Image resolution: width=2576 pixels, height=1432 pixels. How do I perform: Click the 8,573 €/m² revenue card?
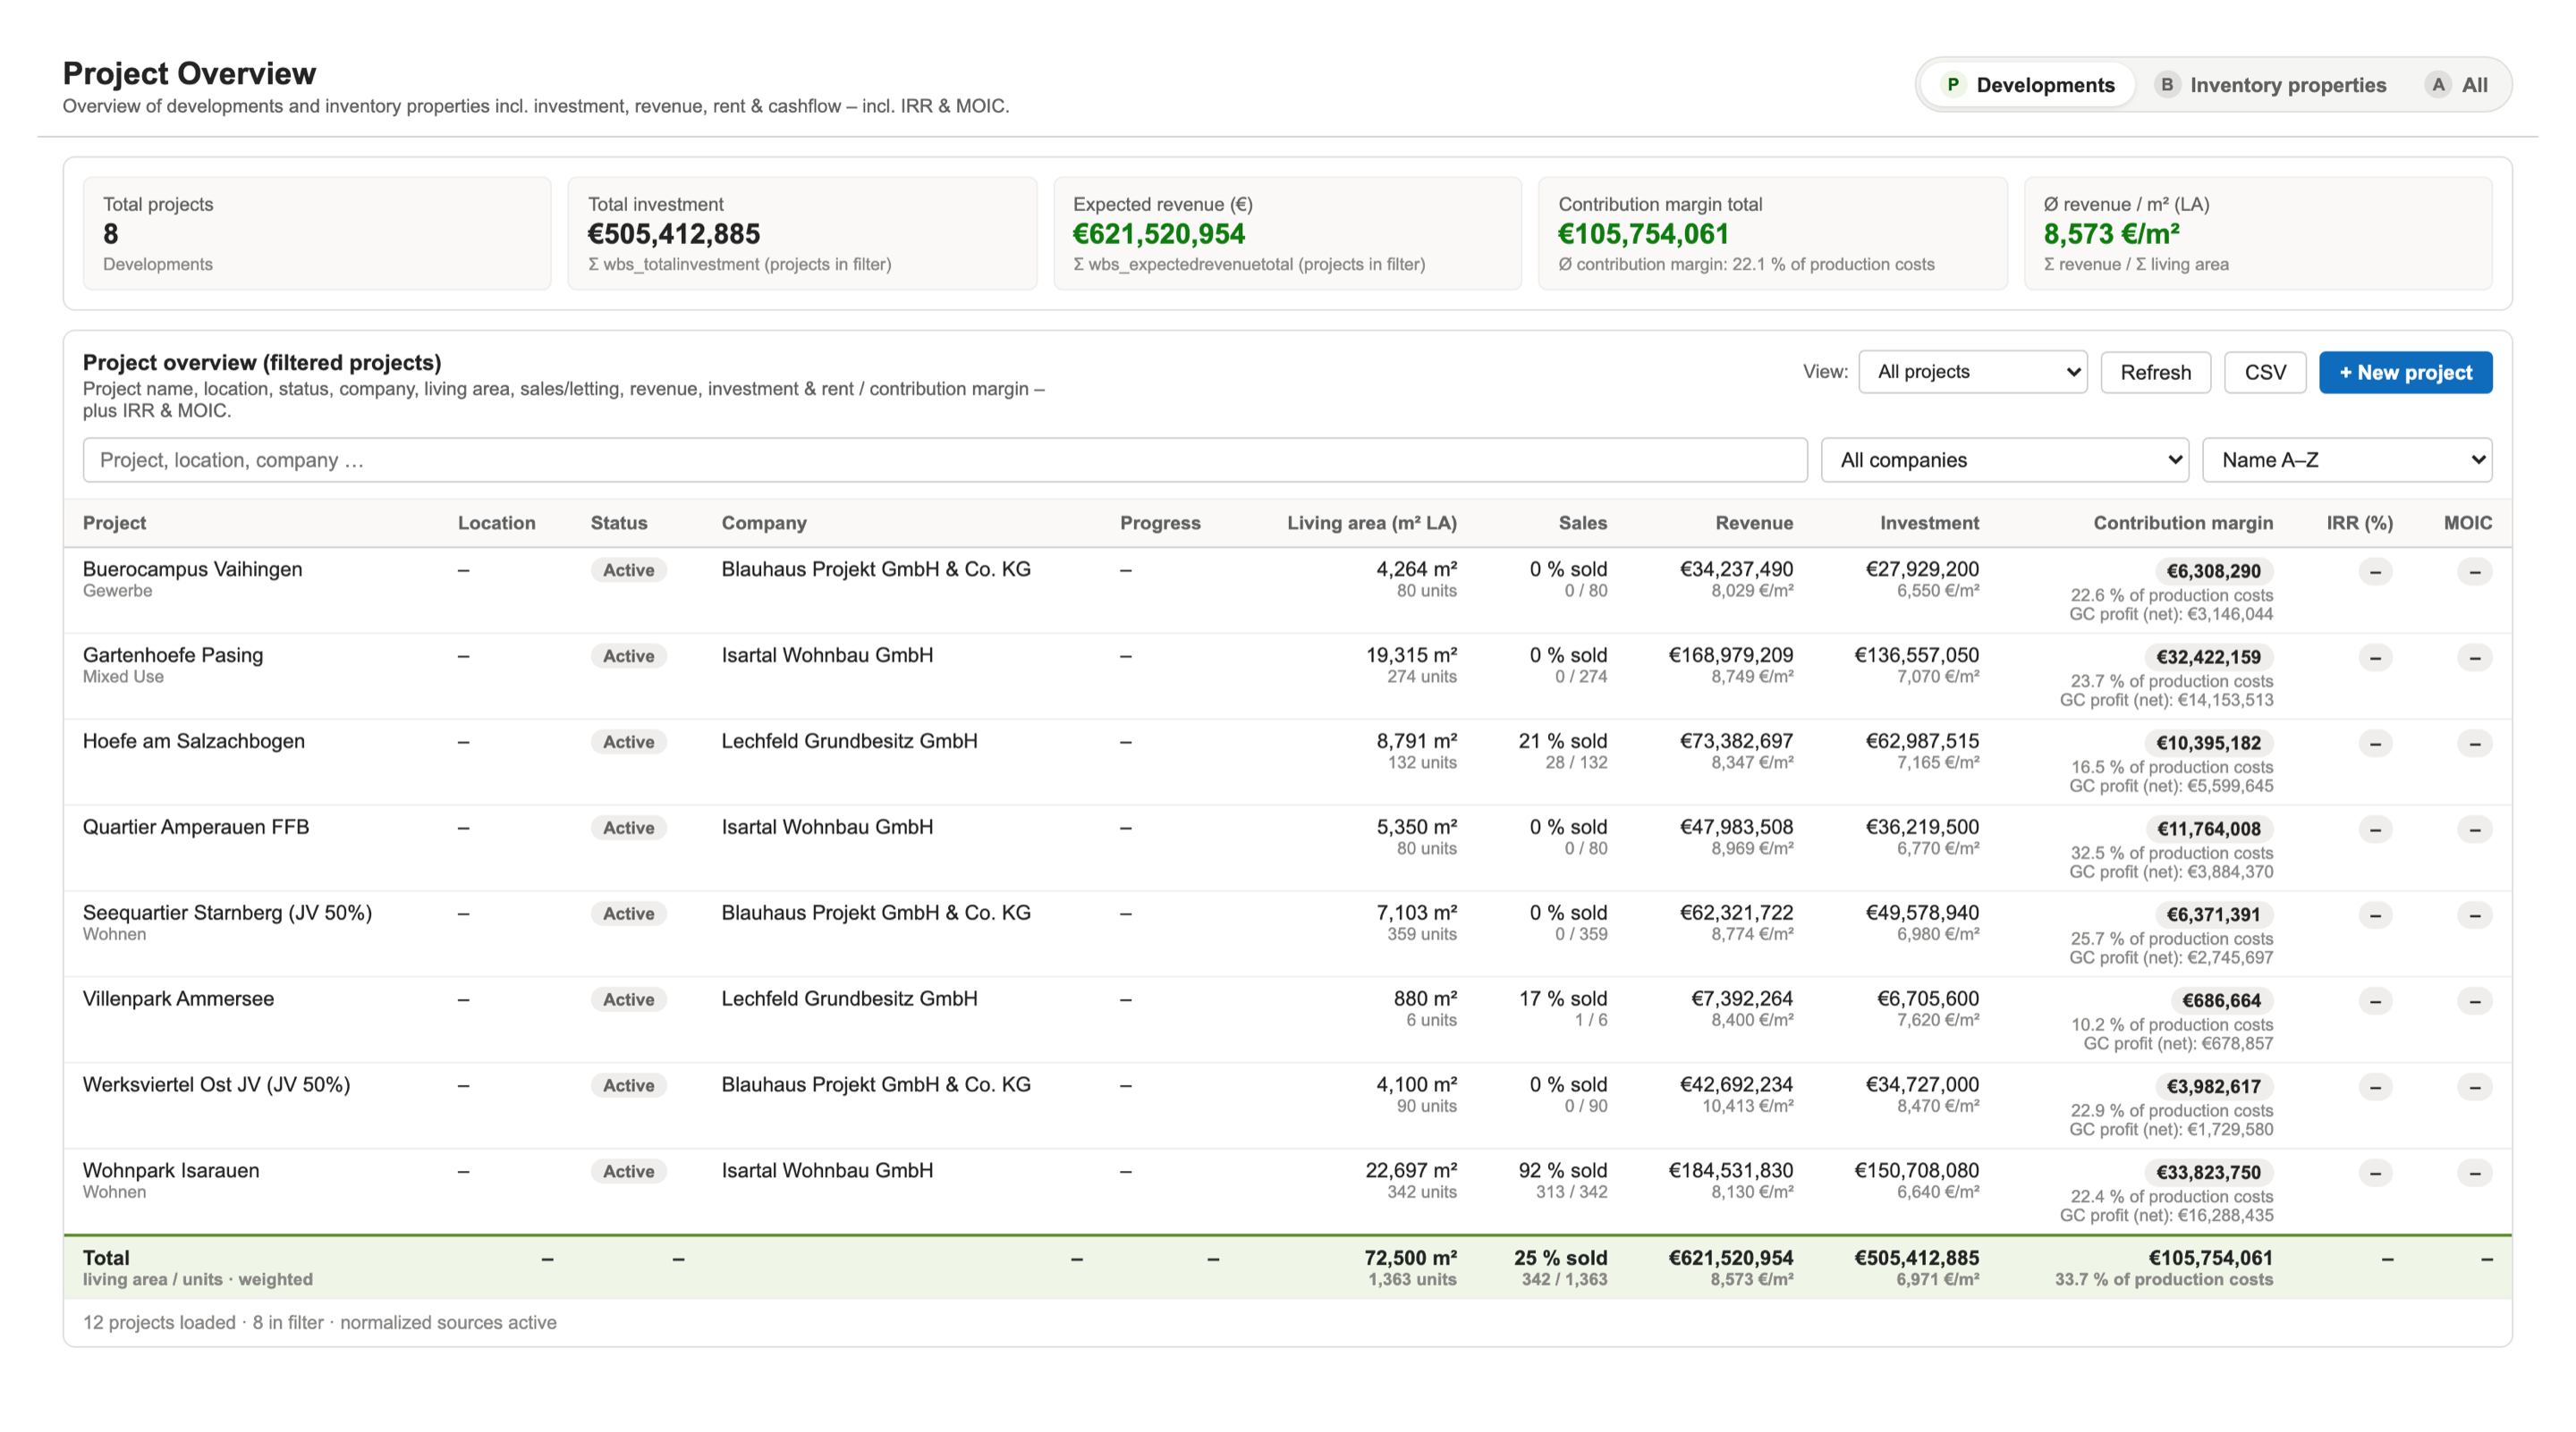pos(2258,234)
